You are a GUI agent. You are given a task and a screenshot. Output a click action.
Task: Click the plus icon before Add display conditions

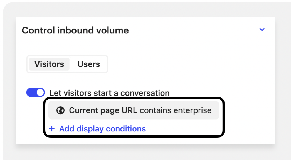click(x=52, y=129)
